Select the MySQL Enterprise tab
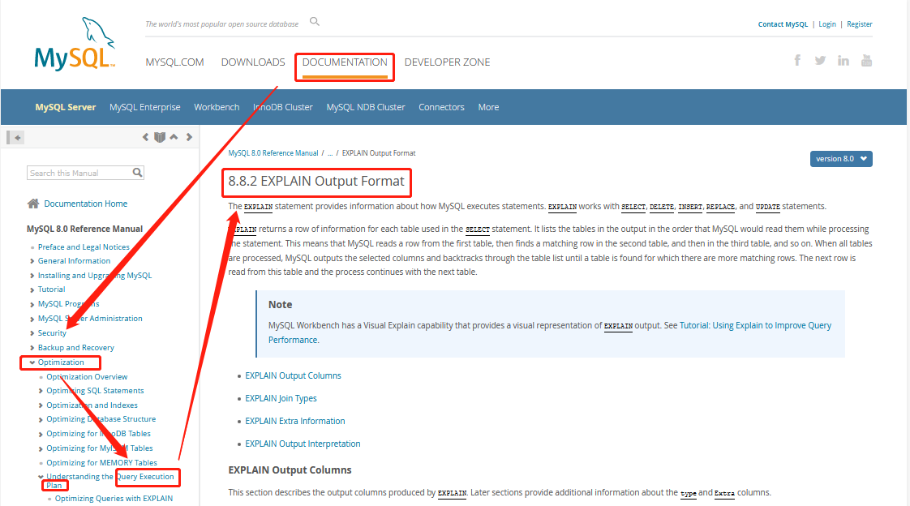 [145, 107]
